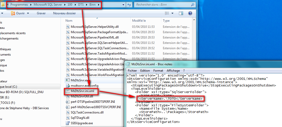This screenshot has width=282, height=127.
Task: Open the Fichier menu in Notepad
Action: click(x=132, y=70)
